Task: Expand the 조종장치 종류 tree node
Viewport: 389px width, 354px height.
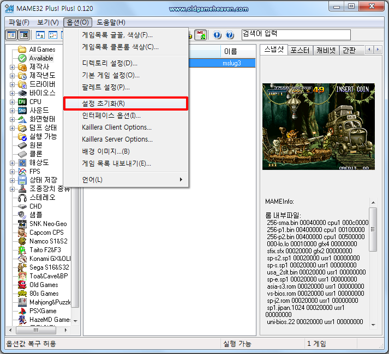Action: (12, 189)
